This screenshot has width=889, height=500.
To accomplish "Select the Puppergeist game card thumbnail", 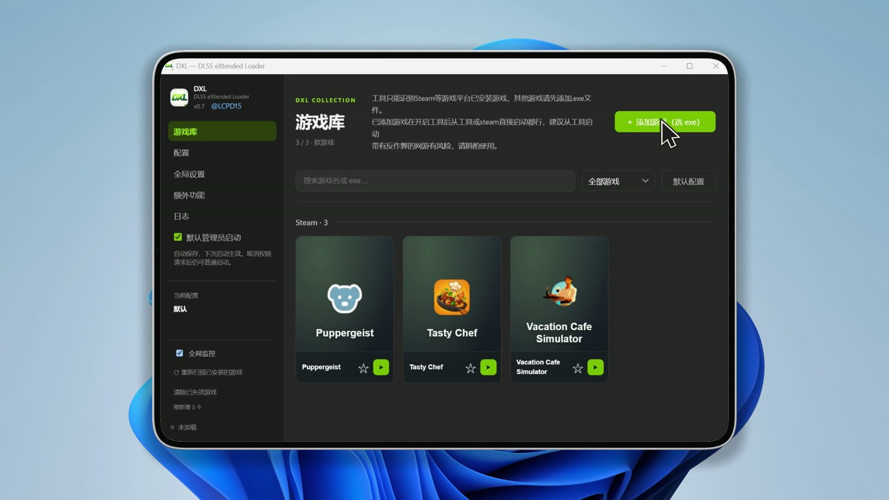I will [x=344, y=294].
